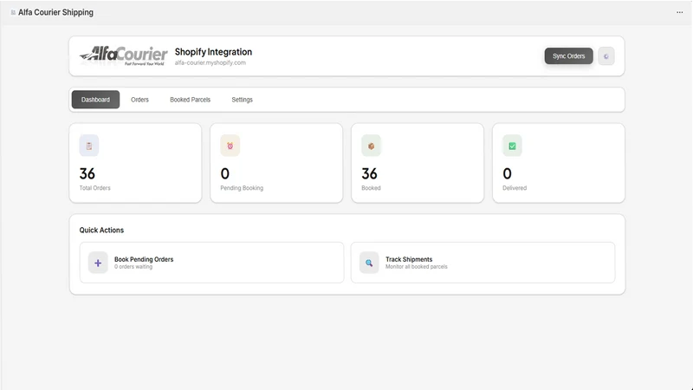Click the Total Orders label
Image resolution: width=693 pixels, height=390 pixels.
pyautogui.click(x=95, y=188)
